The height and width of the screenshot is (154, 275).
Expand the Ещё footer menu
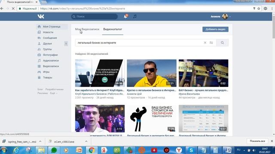point(53,93)
